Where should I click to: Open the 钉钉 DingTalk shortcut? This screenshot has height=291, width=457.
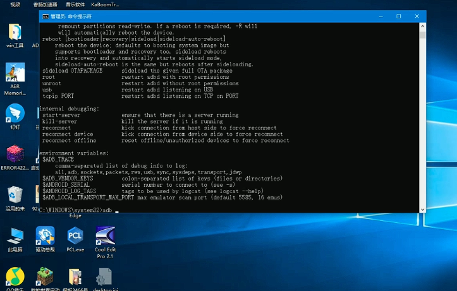pos(15,113)
